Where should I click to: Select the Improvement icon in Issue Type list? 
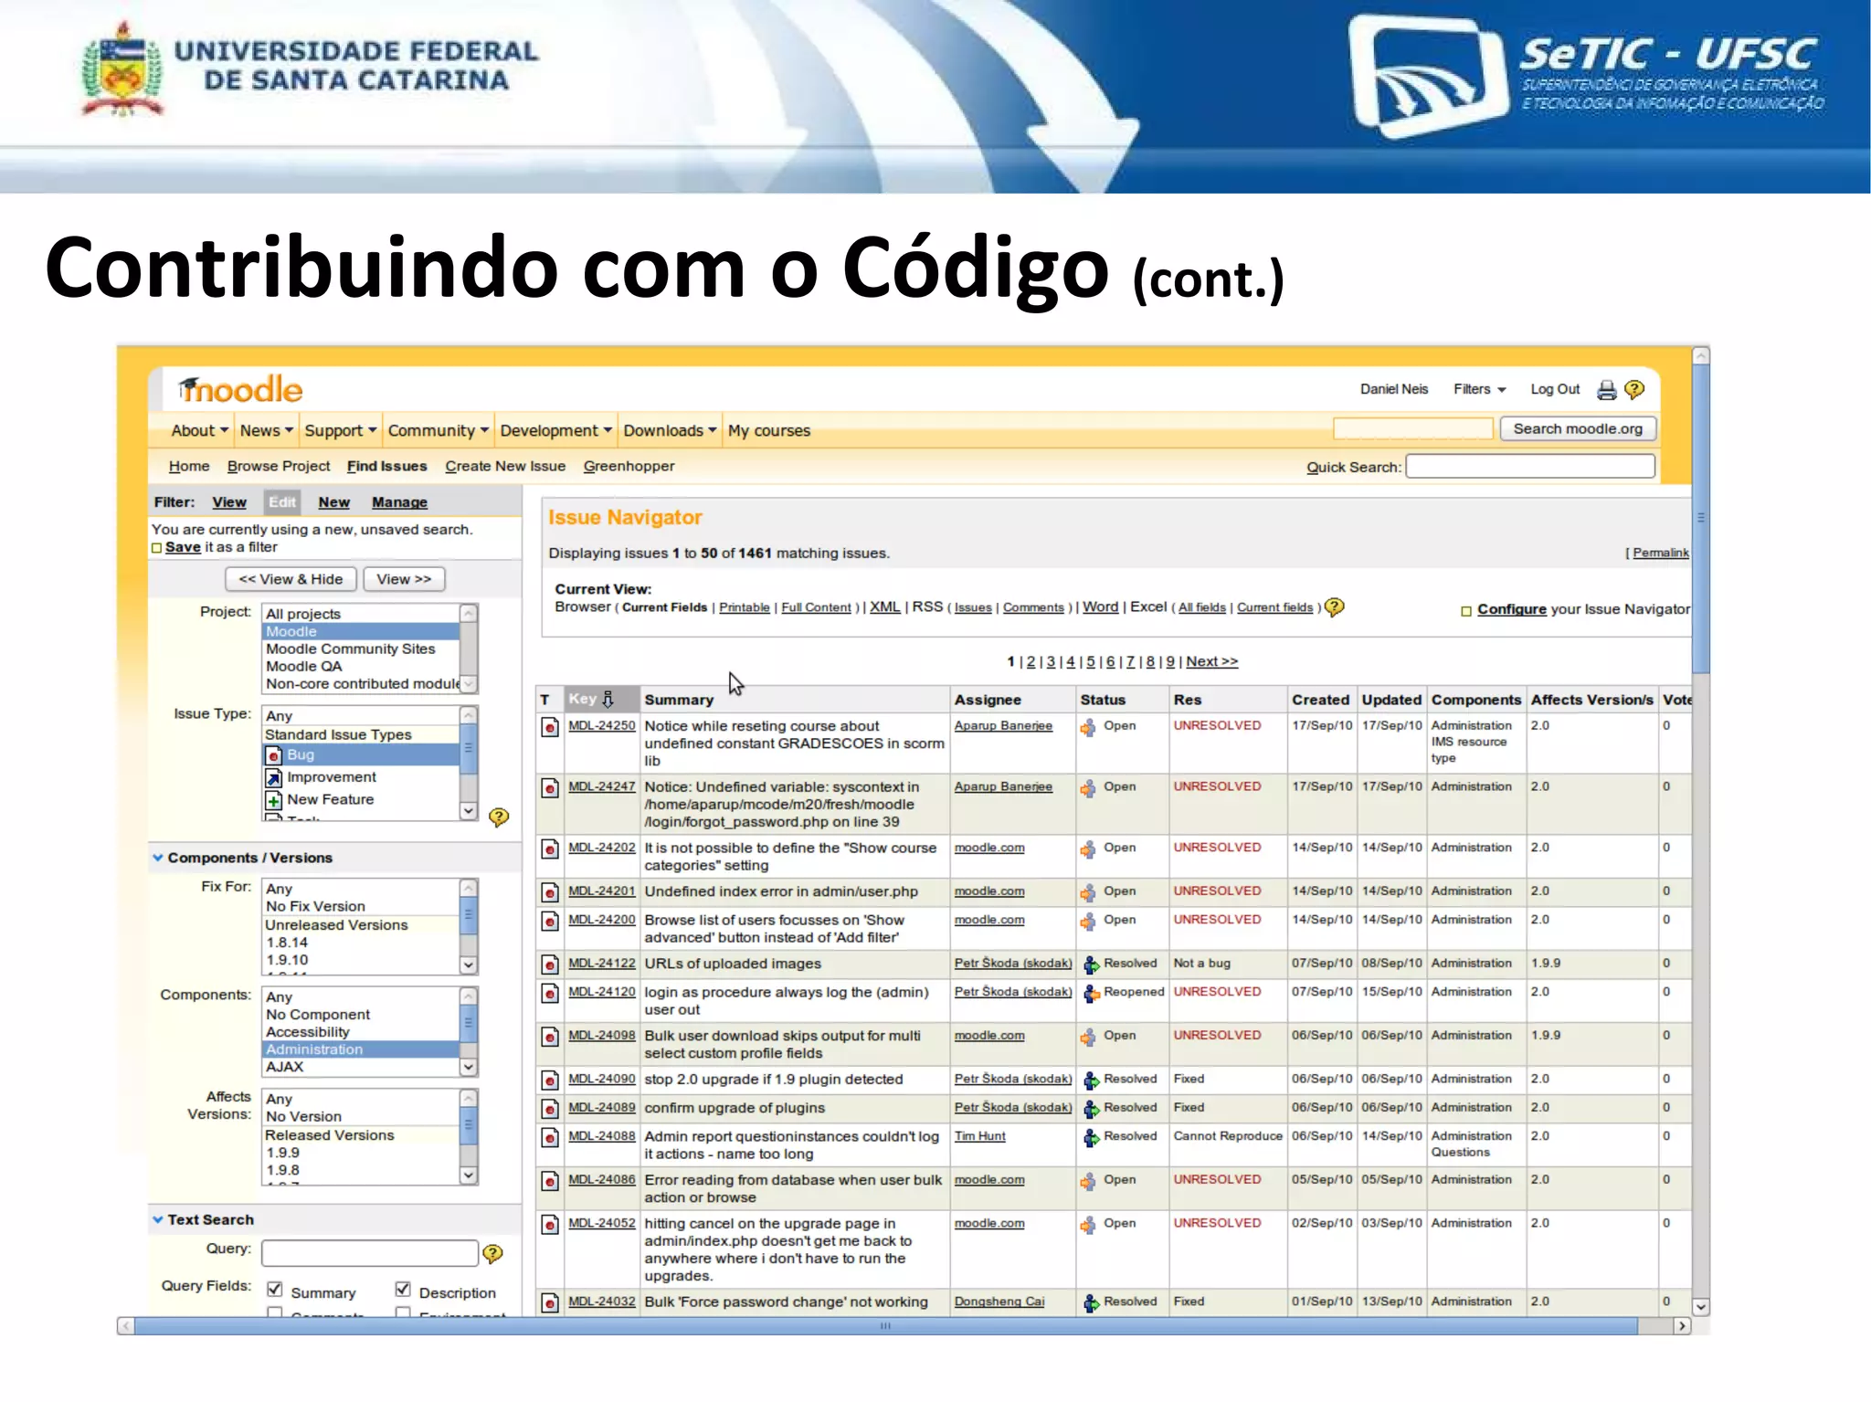[273, 778]
